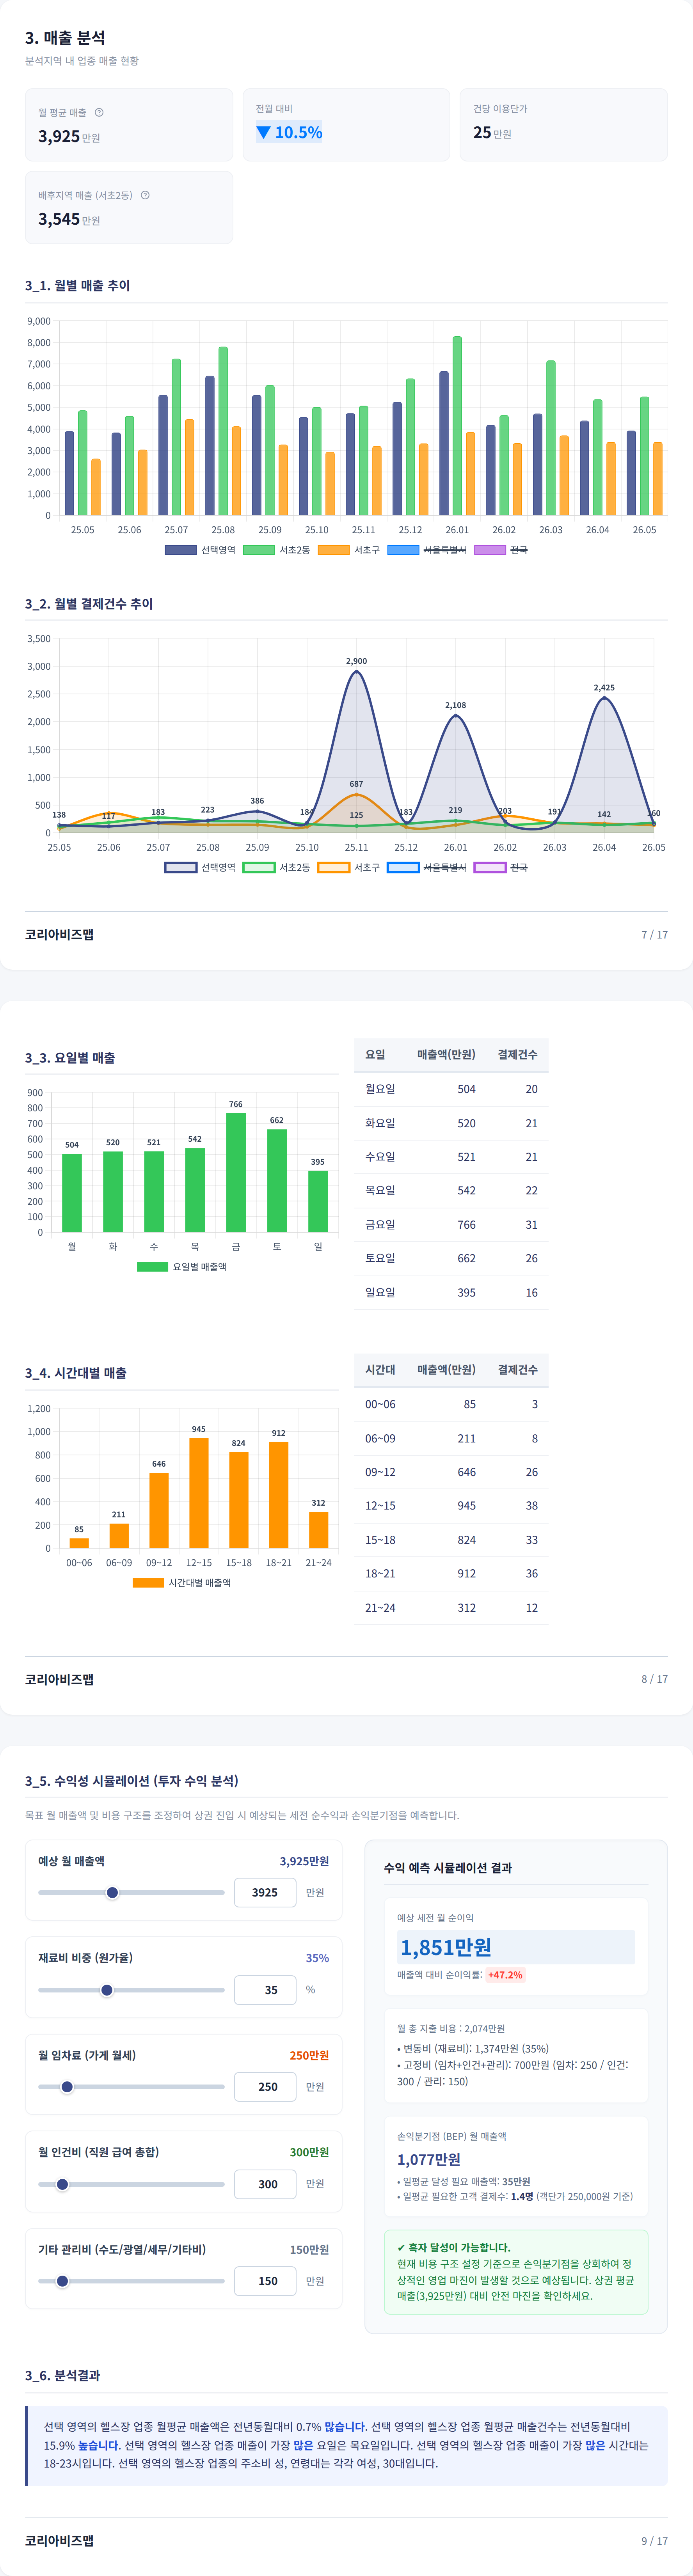Click the +47.2% profit margin badge
Image resolution: width=693 pixels, height=2576 pixels.
coord(505,1975)
